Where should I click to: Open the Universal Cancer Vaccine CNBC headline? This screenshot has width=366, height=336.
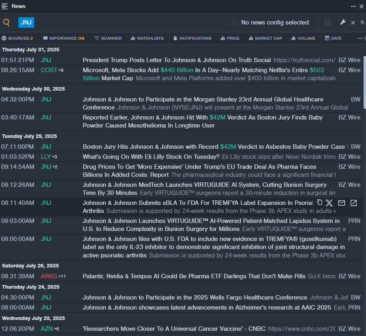[174, 329]
